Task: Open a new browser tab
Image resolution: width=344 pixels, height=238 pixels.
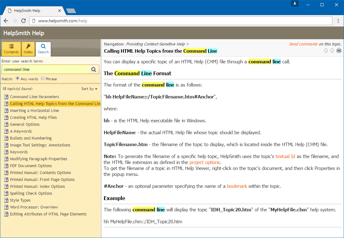Action: coord(71,11)
